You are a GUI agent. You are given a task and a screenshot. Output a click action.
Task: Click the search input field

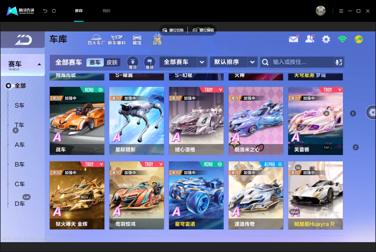302,62
